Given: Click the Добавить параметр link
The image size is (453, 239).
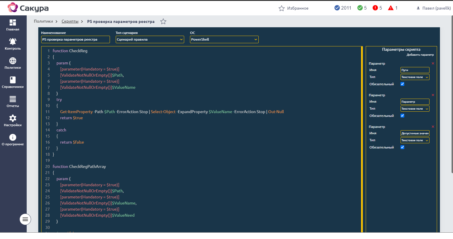Looking at the screenshot, I should 420,55.
